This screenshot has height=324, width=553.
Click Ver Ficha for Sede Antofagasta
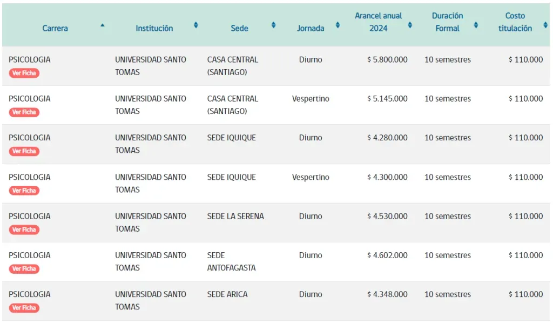pos(24,269)
